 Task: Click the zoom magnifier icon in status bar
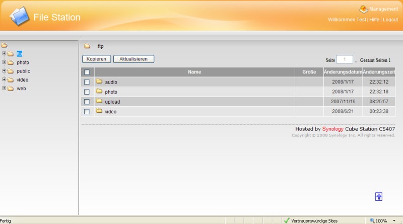click(372, 220)
